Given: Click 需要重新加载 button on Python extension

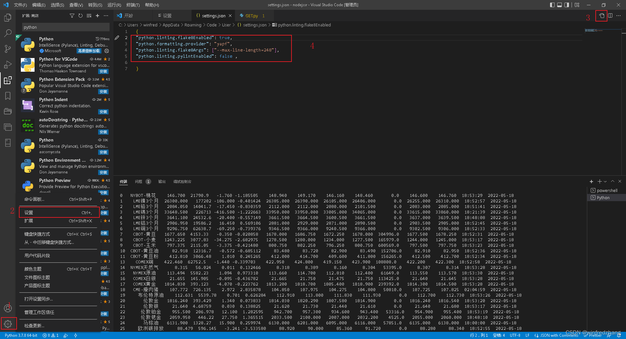Looking at the screenshot, I should point(89,51).
